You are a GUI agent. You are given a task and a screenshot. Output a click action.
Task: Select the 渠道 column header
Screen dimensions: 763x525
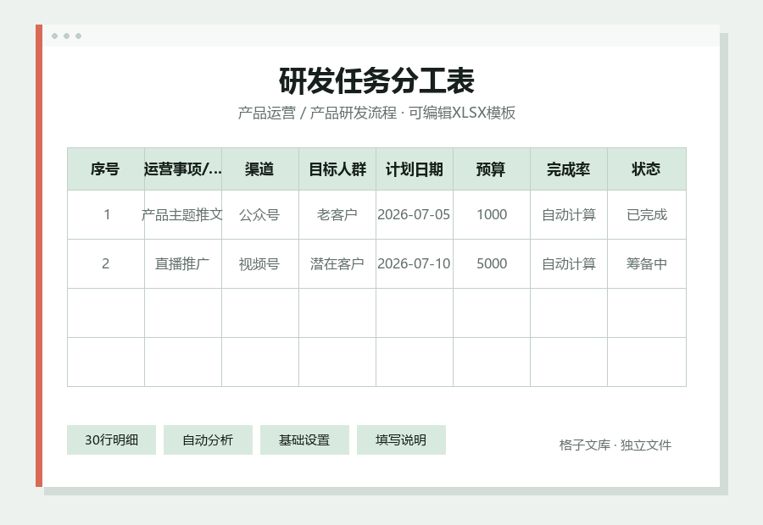click(x=260, y=169)
